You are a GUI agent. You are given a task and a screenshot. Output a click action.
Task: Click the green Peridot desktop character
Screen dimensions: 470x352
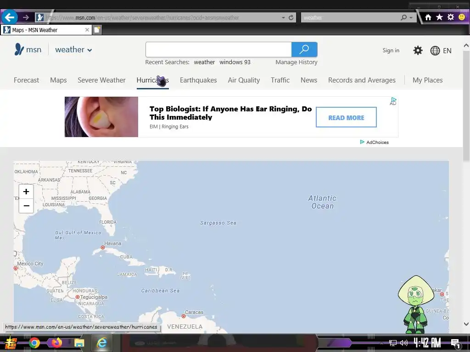(415, 304)
